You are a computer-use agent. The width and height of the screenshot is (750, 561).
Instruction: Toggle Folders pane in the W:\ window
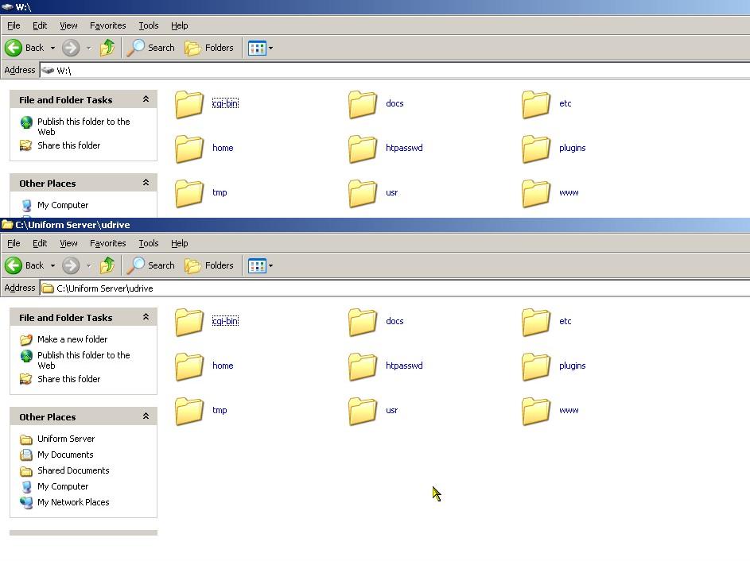209,48
